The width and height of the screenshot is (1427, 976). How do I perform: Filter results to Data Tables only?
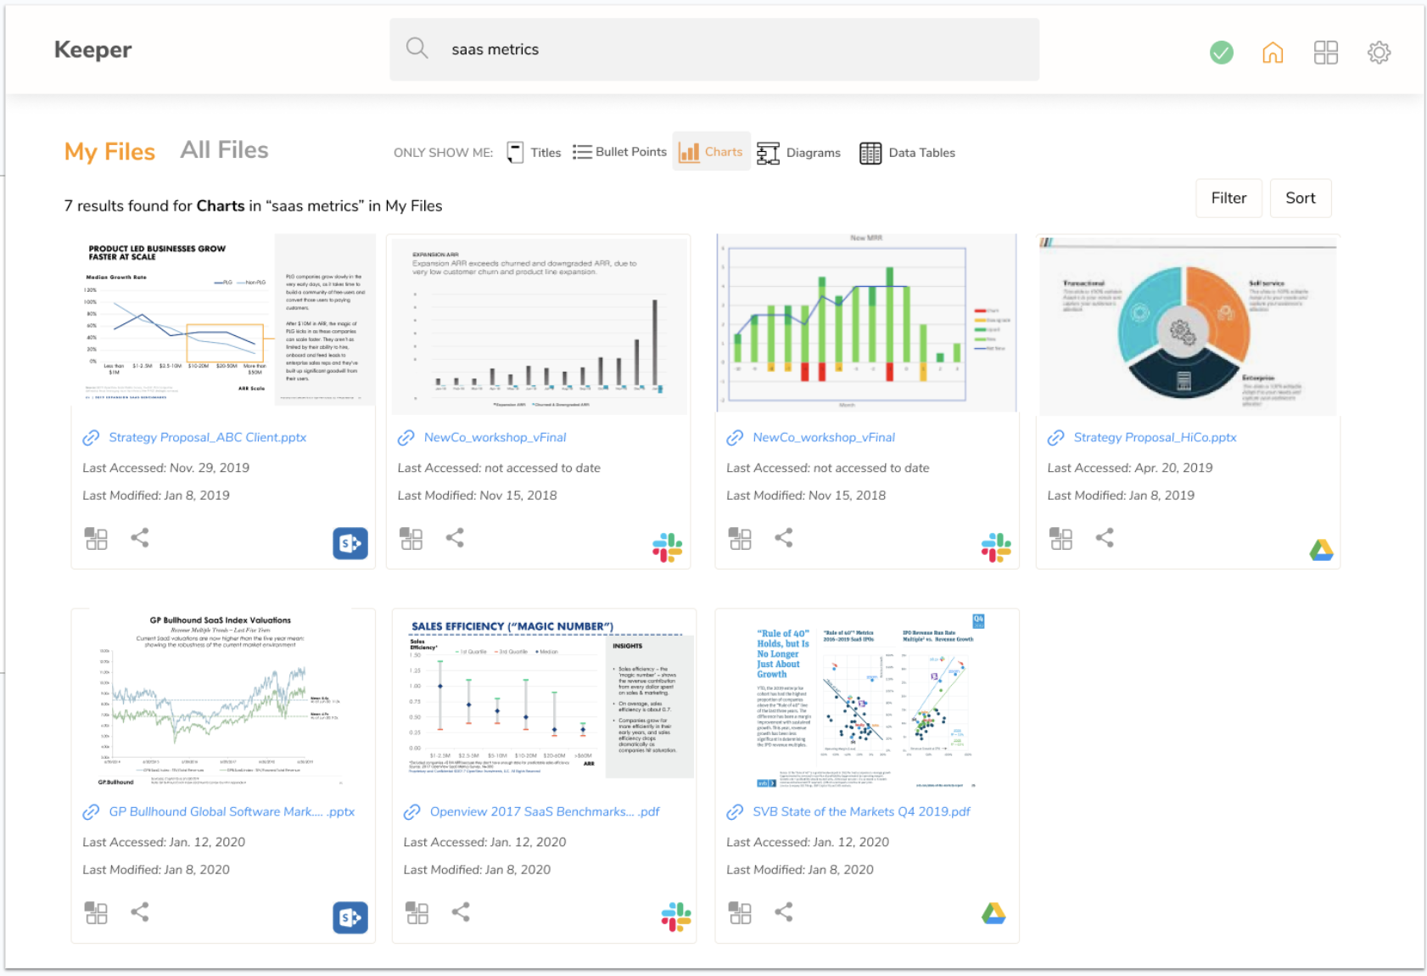coord(907,153)
